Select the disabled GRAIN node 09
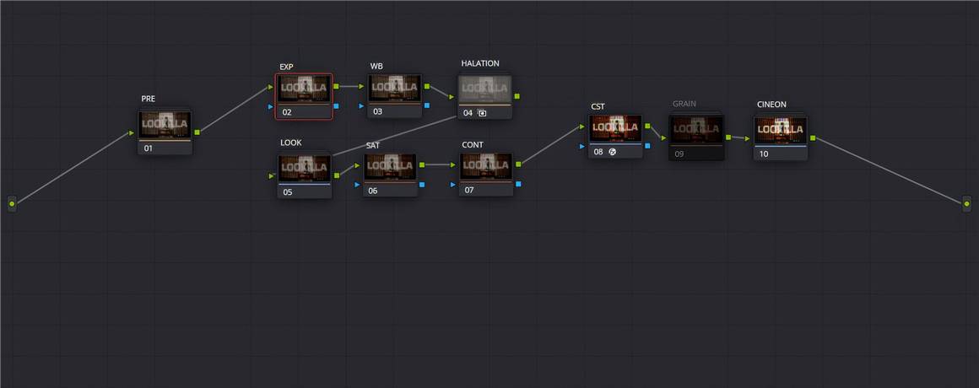979x388 pixels. coord(696,131)
